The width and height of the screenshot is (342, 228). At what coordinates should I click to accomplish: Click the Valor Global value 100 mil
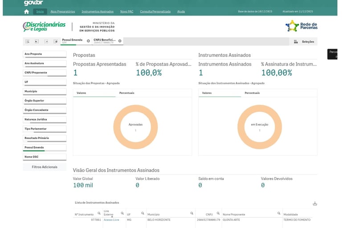(x=83, y=185)
